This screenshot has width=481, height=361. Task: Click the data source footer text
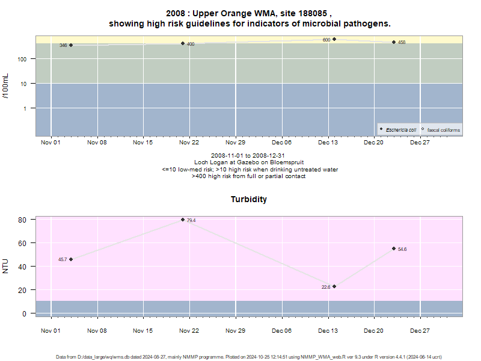(249, 357)
